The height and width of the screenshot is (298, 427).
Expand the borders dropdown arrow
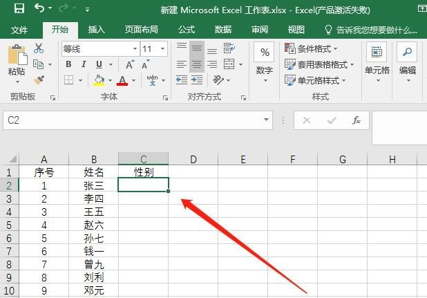80,80
